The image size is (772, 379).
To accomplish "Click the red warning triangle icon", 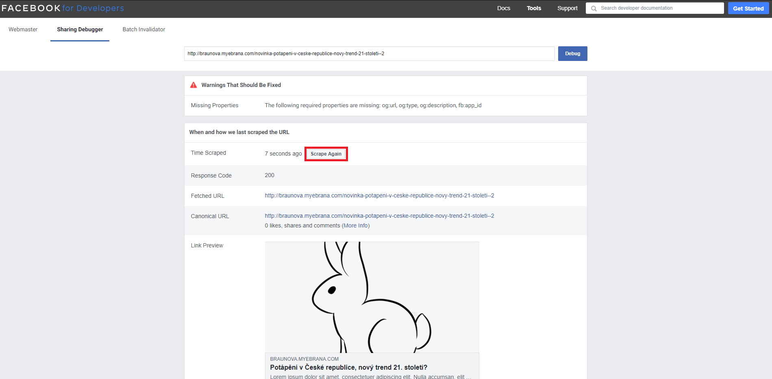I will pos(194,85).
